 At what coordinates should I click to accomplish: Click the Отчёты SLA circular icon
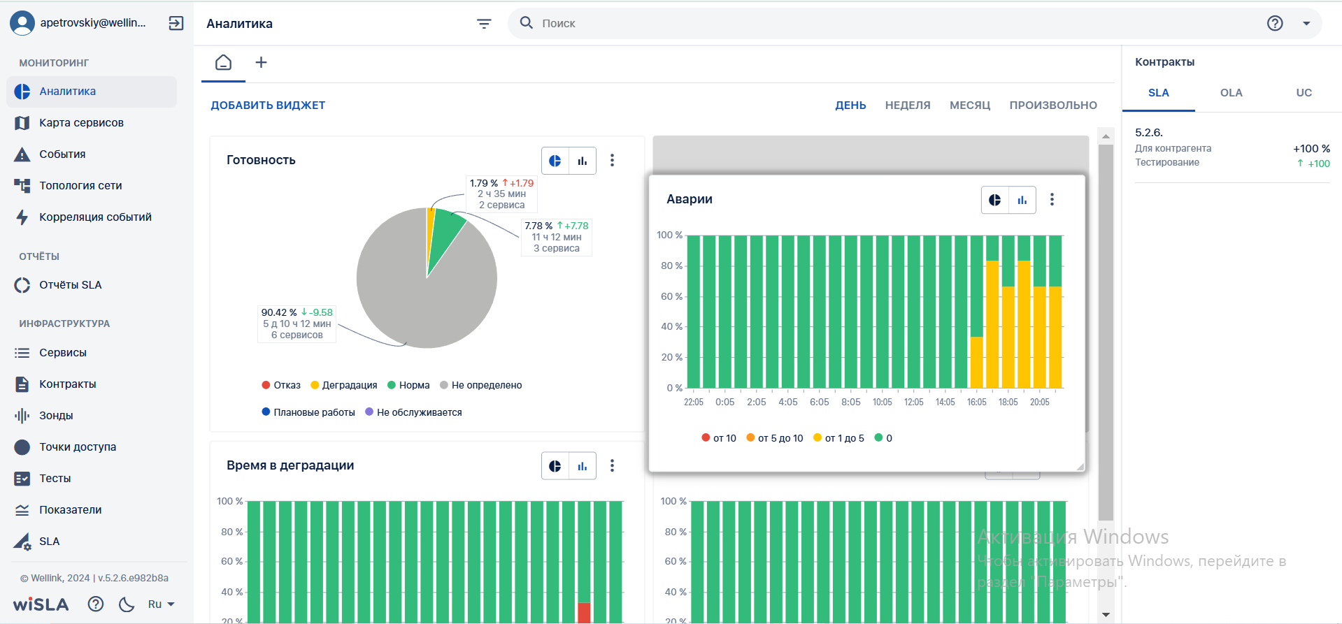tap(22, 285)
